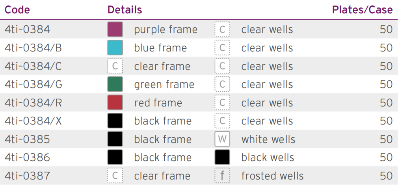This screenshot has width=398, height=185.
Task: Click the purple frame color swatch
Action: [x=115, y=29]
